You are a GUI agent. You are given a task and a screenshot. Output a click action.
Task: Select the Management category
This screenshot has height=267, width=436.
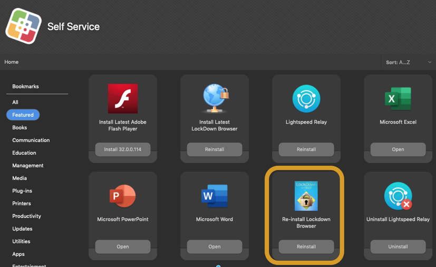[x=28, y=165]
